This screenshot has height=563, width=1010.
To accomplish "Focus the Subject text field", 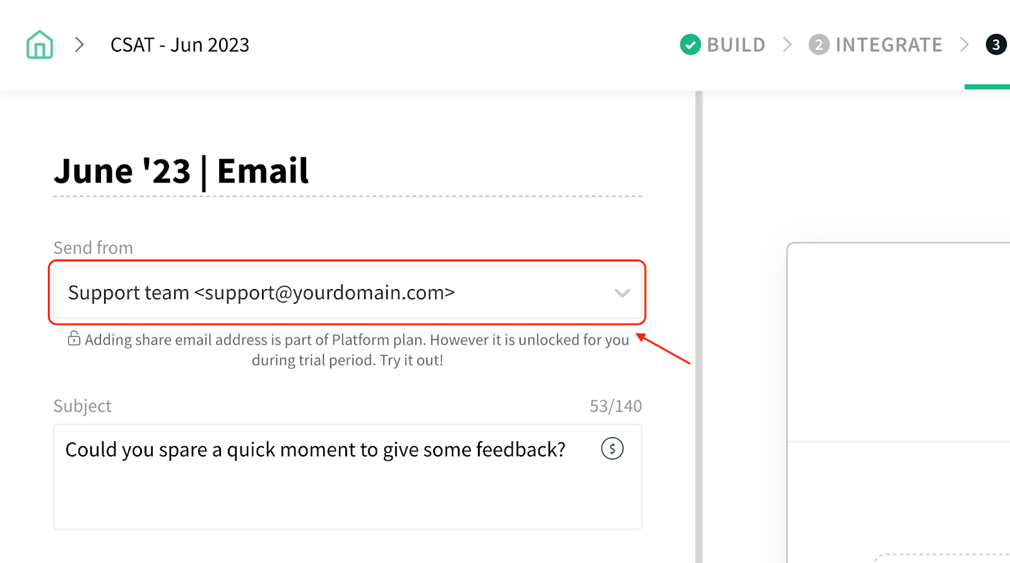I will pyautogui.click(x=348, y=477).
